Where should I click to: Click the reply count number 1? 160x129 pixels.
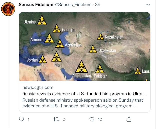(29, 119)
